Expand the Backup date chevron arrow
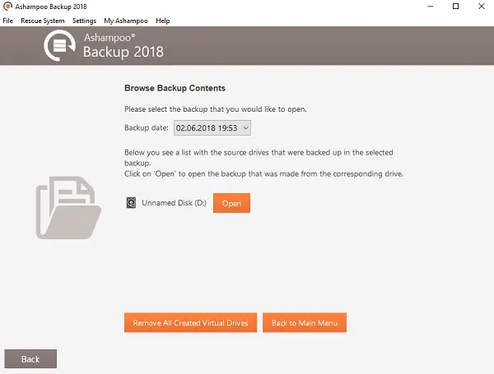Image resolution: width=494 pixels, height=374 pixels. click(245, 128)
